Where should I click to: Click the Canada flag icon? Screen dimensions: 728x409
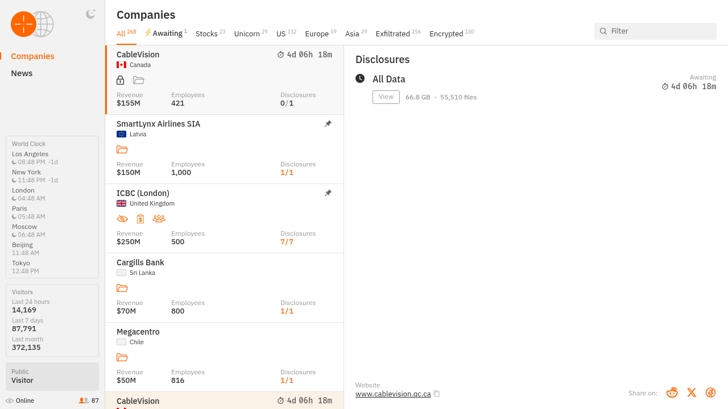(x=121, y=65)
